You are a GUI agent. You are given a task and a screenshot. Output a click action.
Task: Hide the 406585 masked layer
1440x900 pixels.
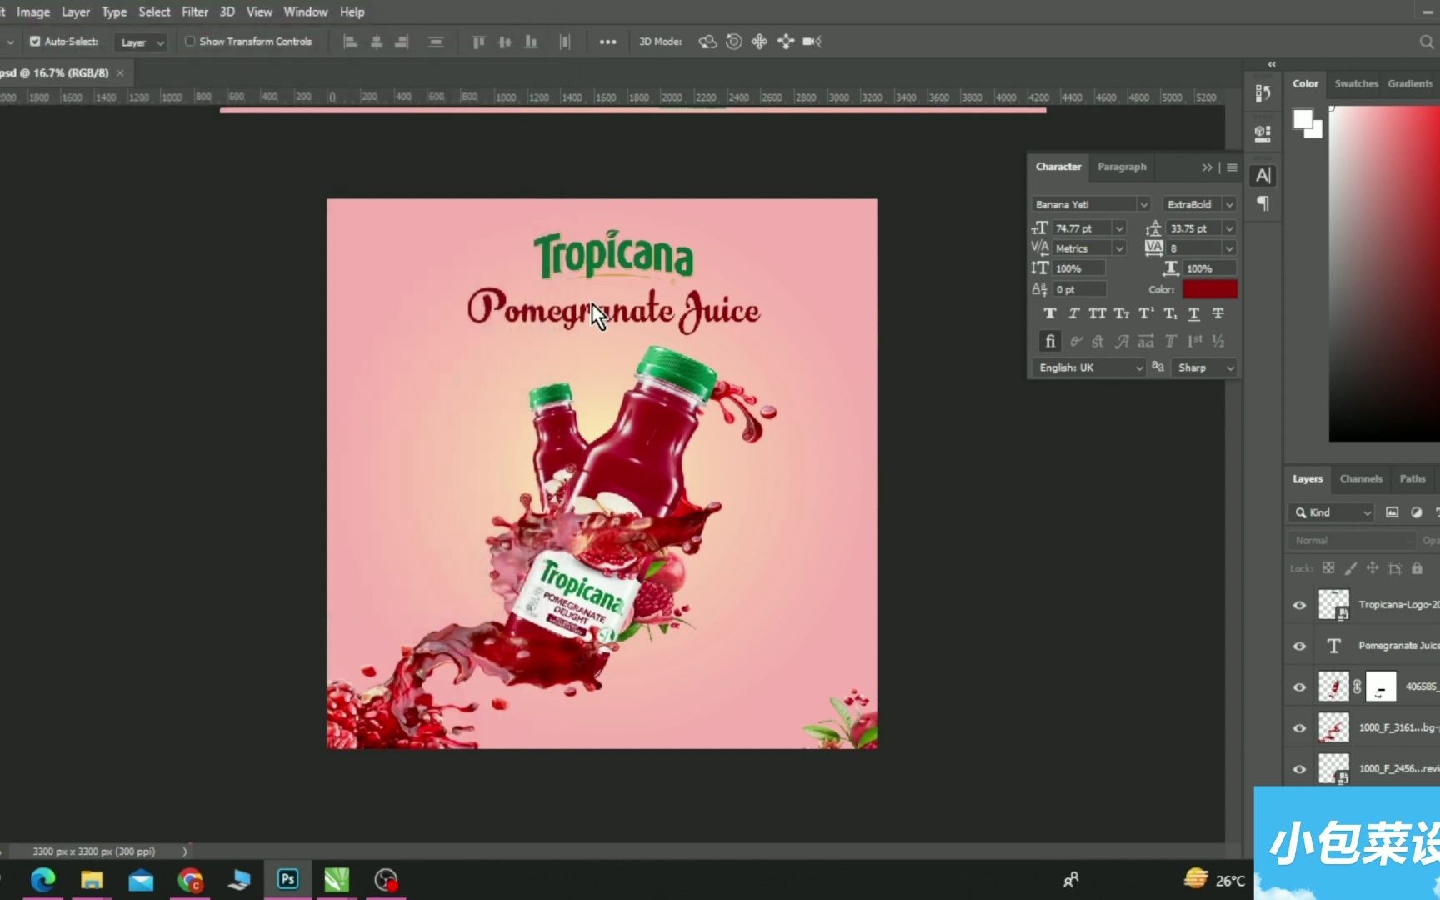[1299, 687]
